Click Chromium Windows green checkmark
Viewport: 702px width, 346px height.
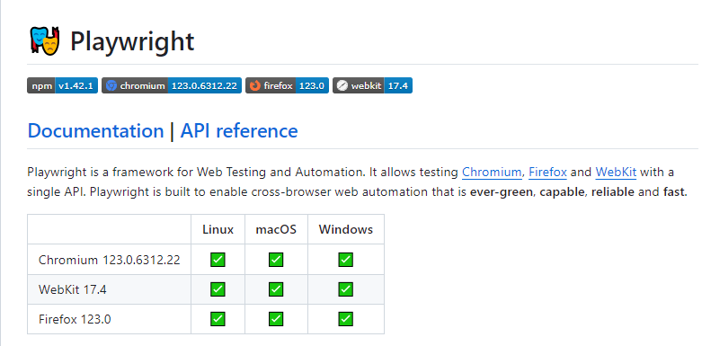click(x=345, y=259)
